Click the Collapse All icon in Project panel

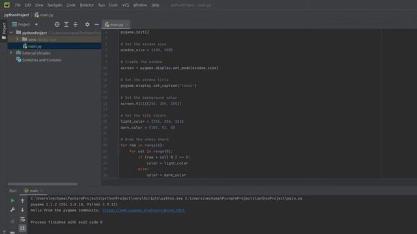coord(76,25)
